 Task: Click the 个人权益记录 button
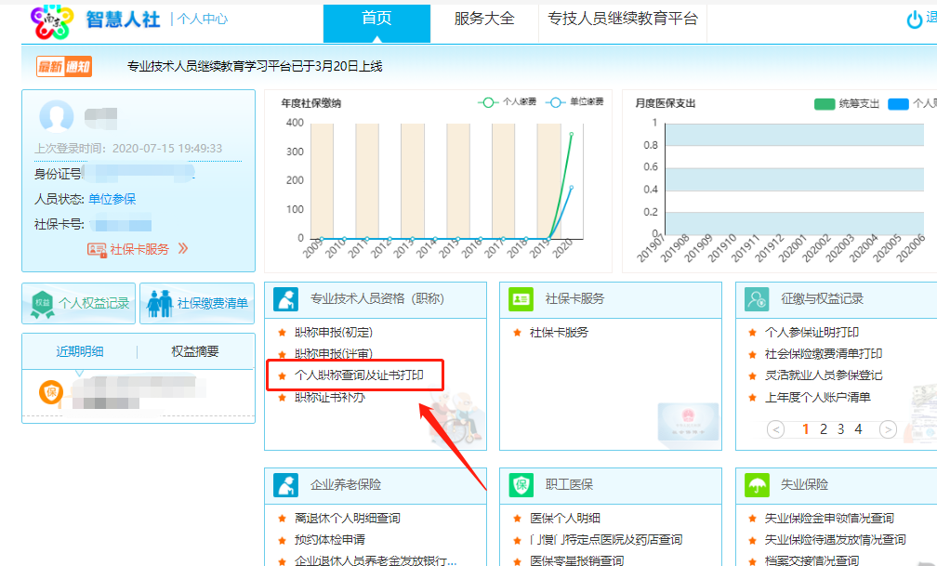tap(79, 303)
